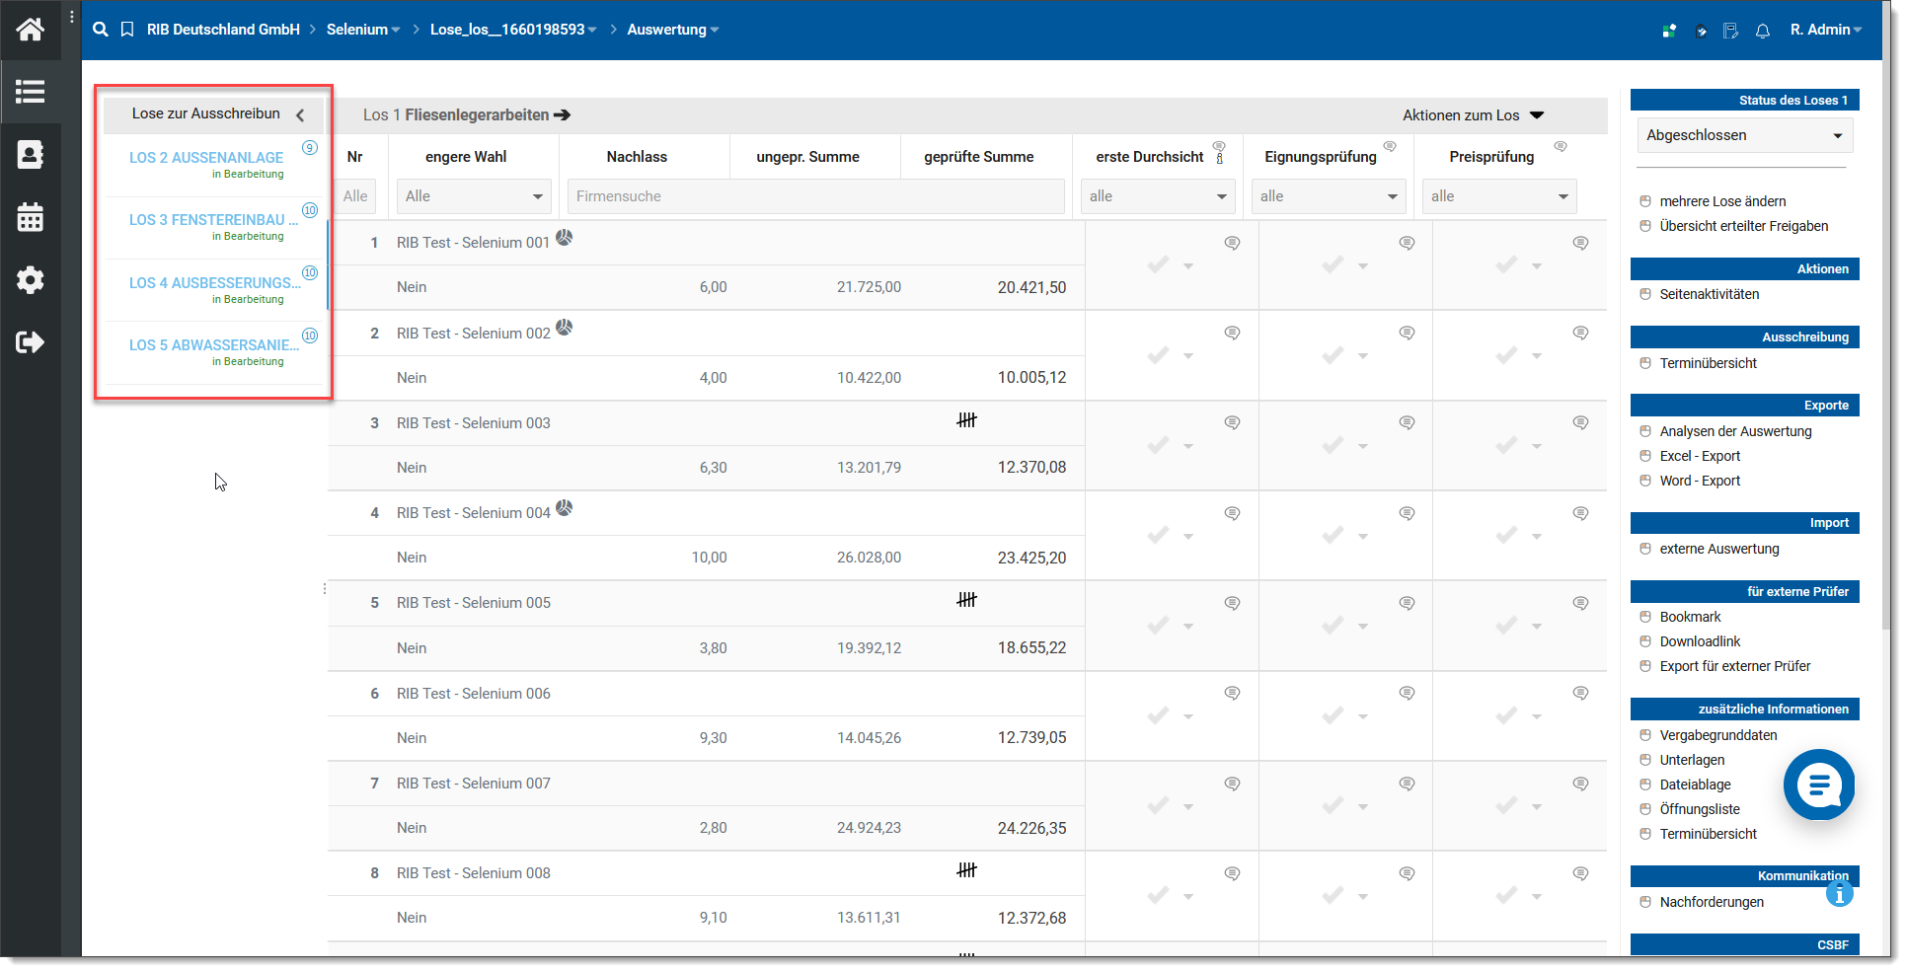Click the search magnifier icon
1906x972 pixels.
(100, 30)
